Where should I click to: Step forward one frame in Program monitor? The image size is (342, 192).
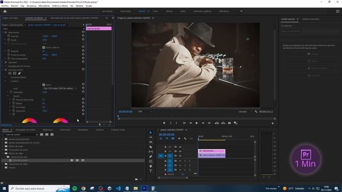(x=203, y=123)
